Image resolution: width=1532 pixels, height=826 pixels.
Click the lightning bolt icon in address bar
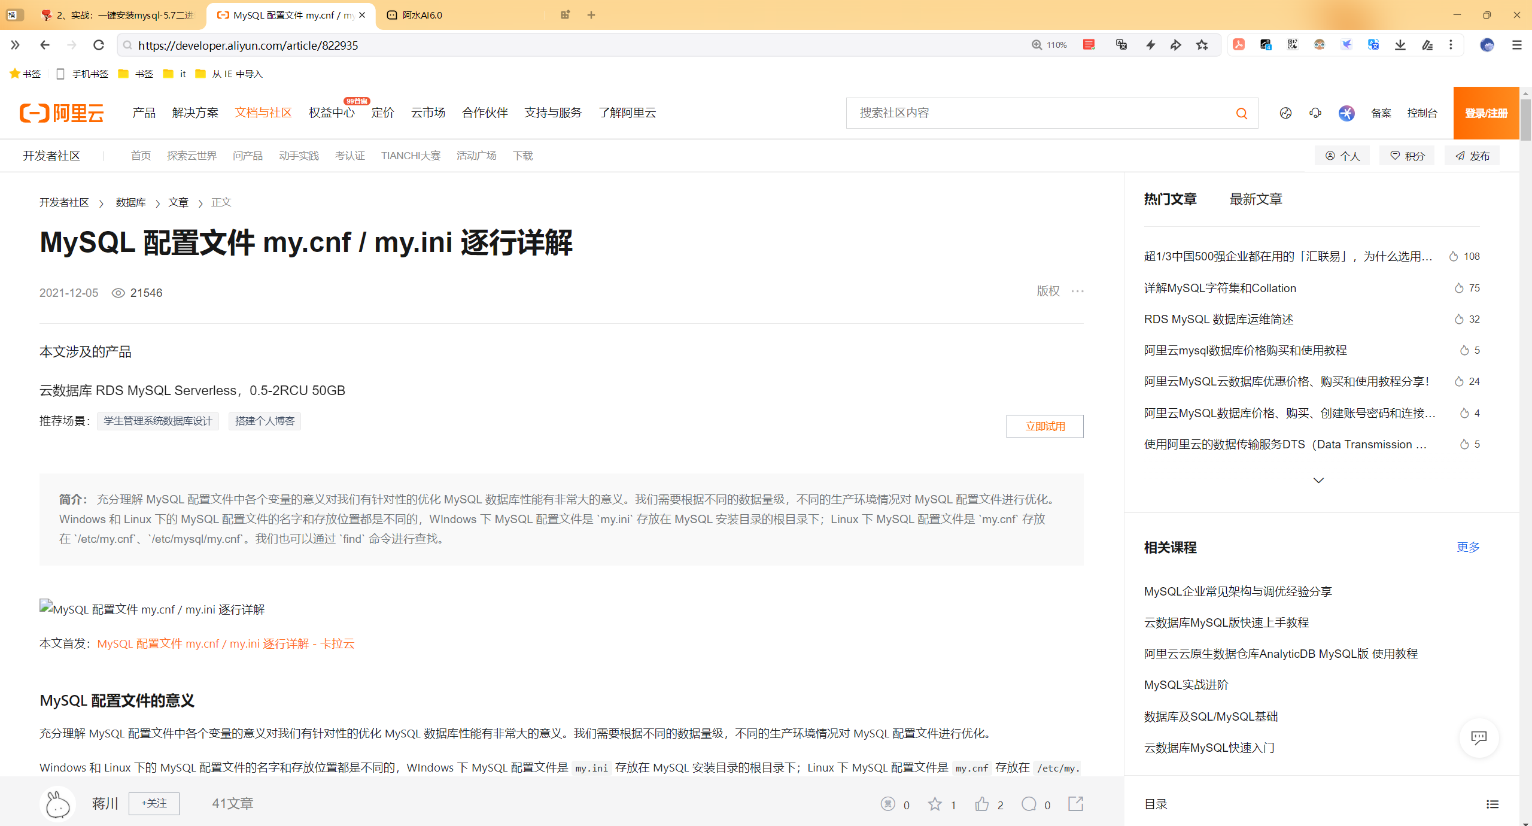(x=1150, y=45)
